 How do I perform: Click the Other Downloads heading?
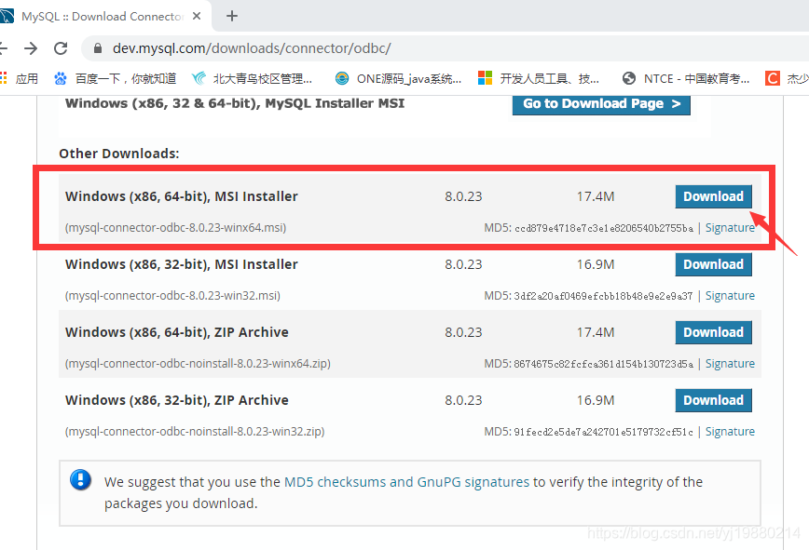click(119, 154)
